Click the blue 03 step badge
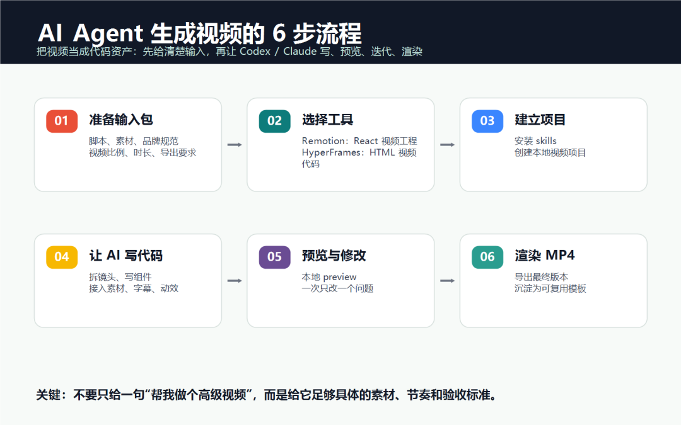Image resolution: width=681 pixels, height=425 pixels. [487, 121]
